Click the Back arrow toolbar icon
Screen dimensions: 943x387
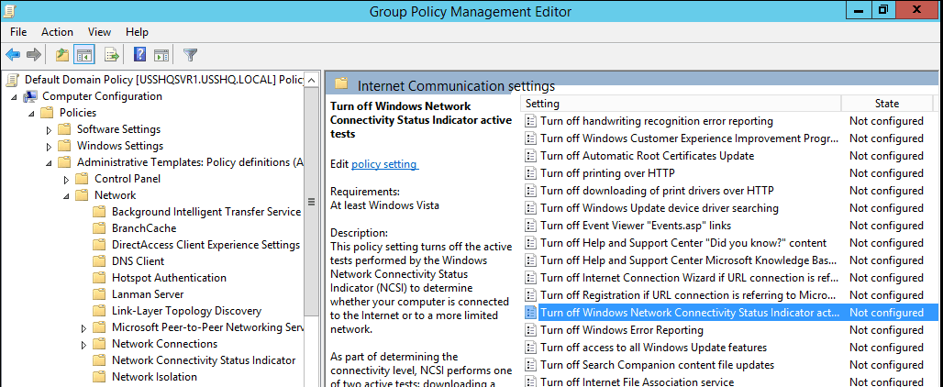tap(13, 55)
